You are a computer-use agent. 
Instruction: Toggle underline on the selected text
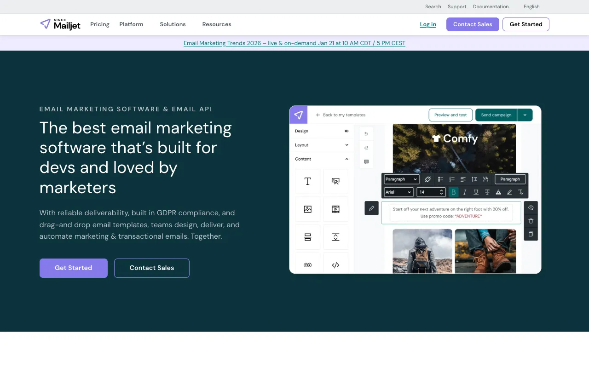[476, 192]
